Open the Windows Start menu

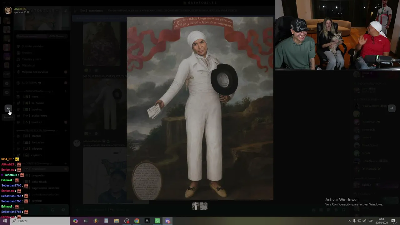coord(5,221)
